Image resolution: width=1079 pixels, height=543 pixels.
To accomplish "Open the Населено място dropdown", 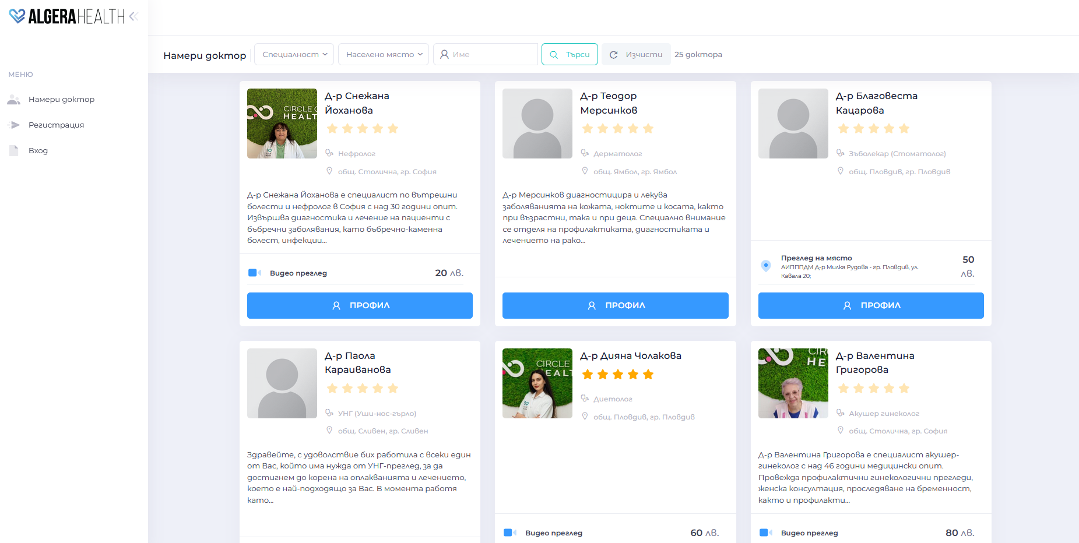I will [x=384, y=54].
